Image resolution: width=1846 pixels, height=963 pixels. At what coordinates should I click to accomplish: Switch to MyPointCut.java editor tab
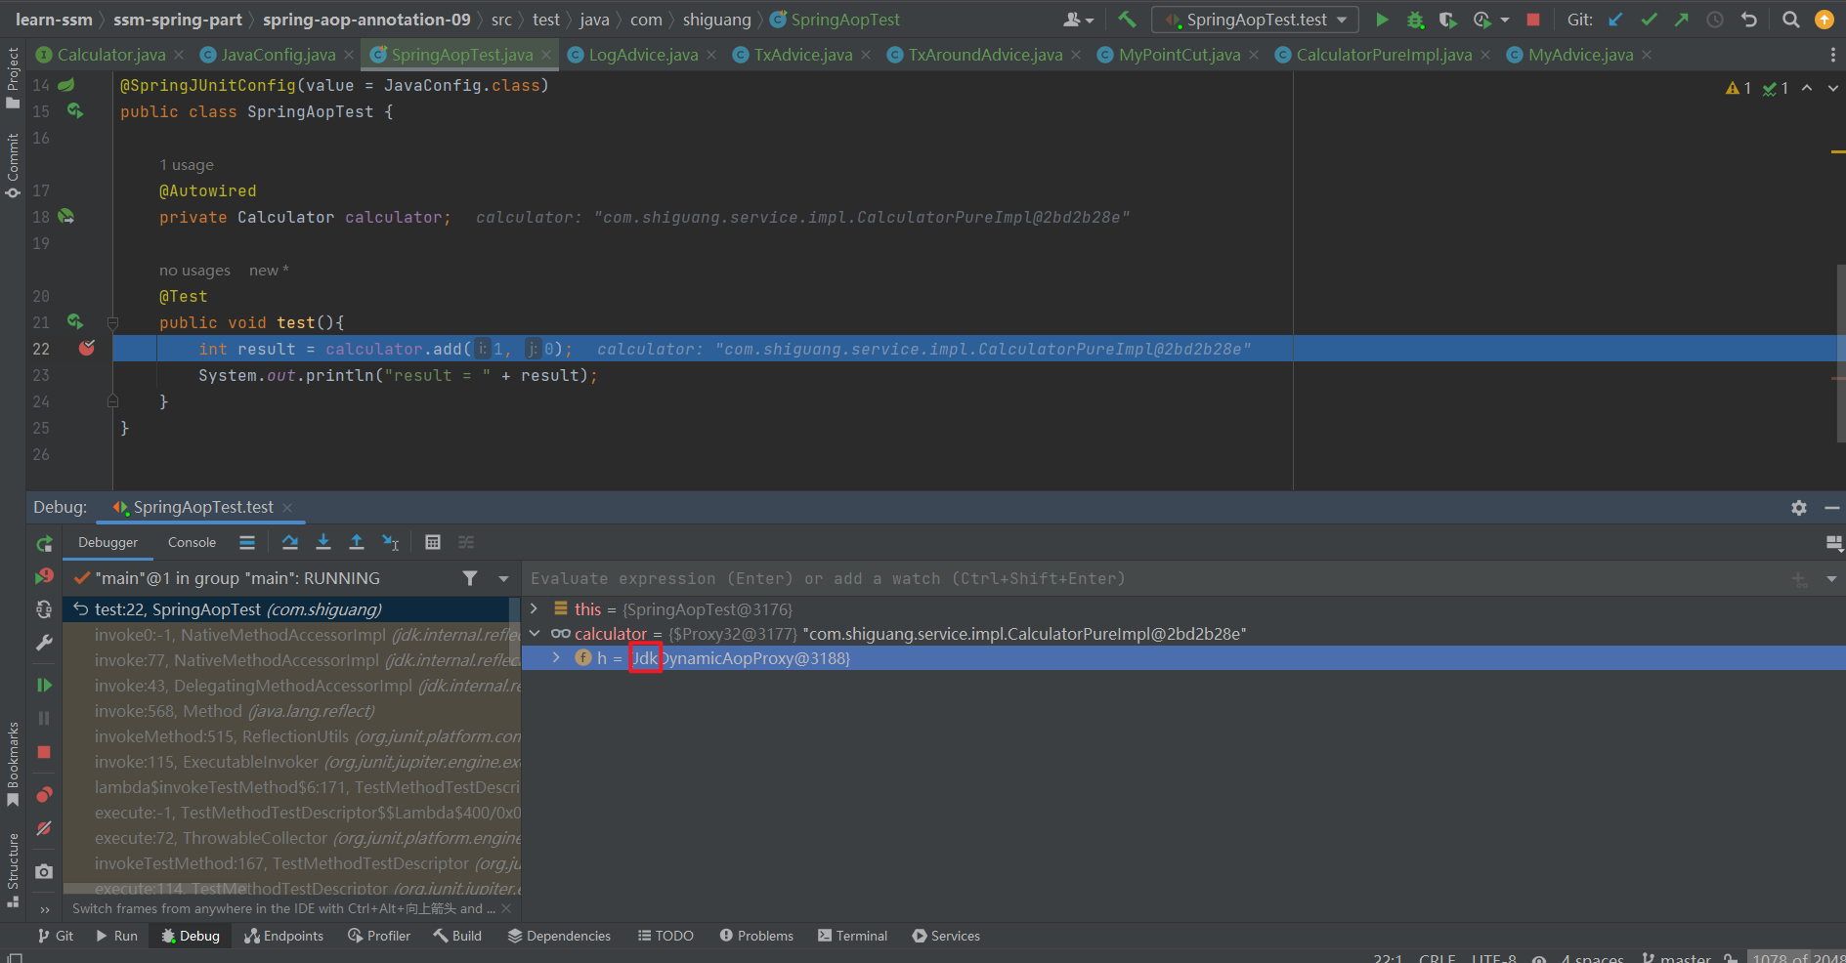[x=1179, y=55]
